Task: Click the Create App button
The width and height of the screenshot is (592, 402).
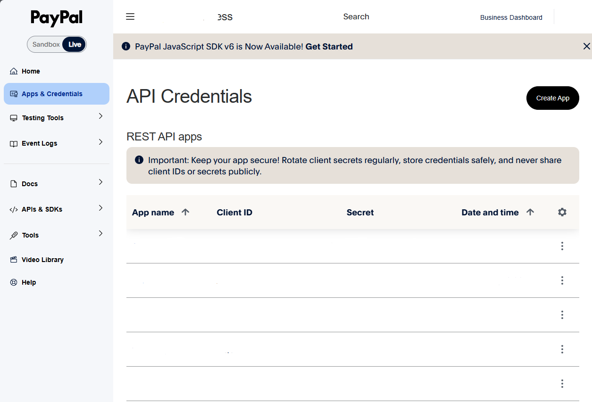Action: coord(552,98)
